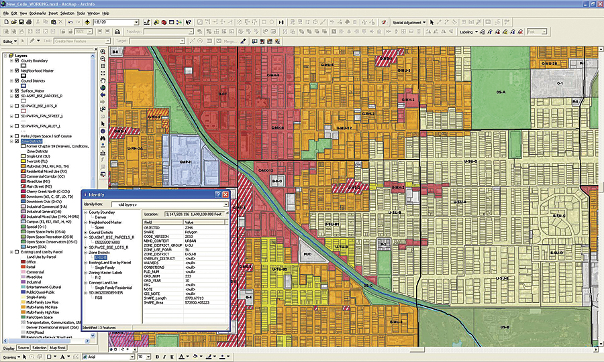Screen dimensions: 604x362
Task: Open the Spatial Adjustment dropdown
Action: click(x=409, y=22)
